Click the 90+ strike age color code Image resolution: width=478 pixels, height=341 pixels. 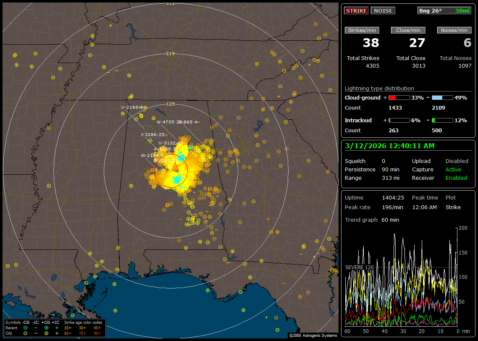point(97,333)
